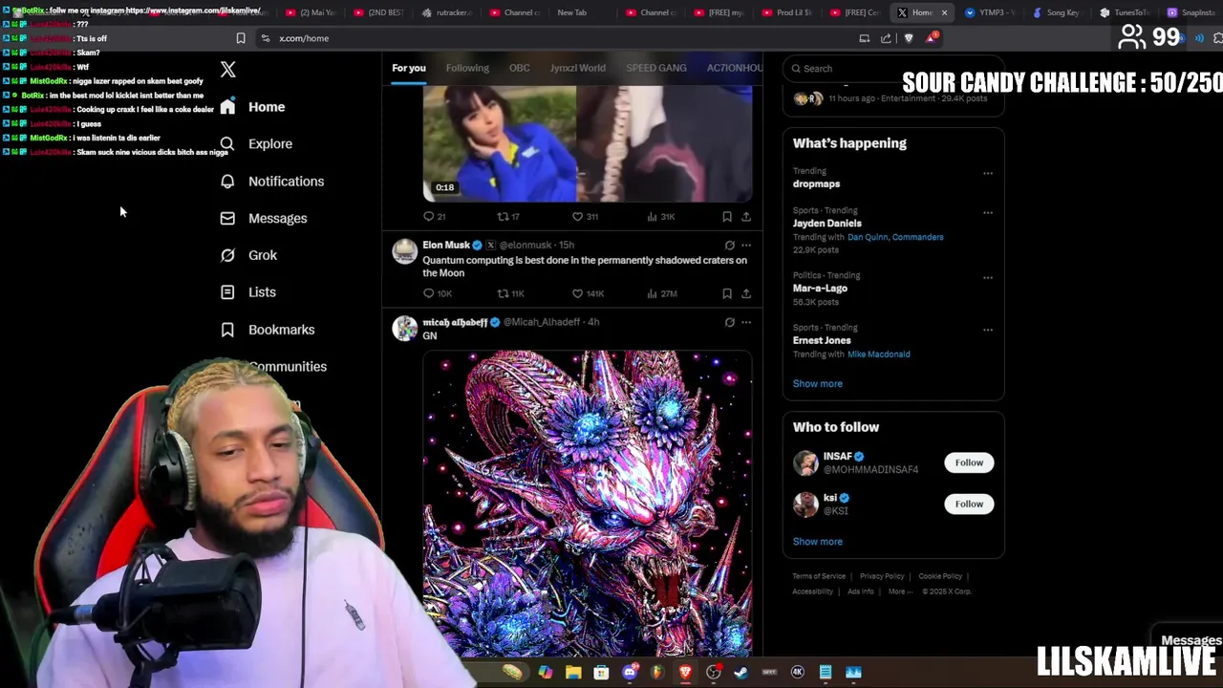The image size is (1223, 688).
Task: Open Steam from the taskbar
Action: click(x=741, y=673)
